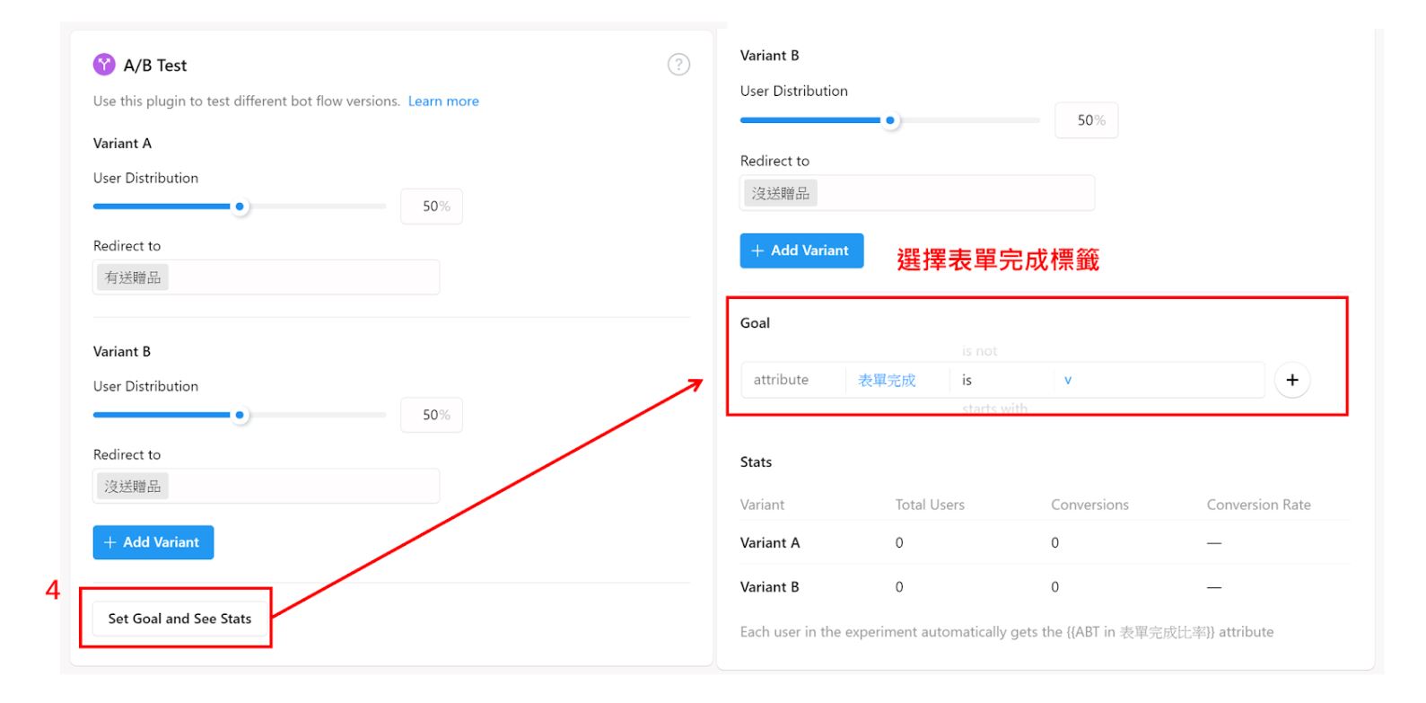Click Variant B row in Stats table
Image resolution: width=1426 pixels, height=703 pixels.
1045,586
